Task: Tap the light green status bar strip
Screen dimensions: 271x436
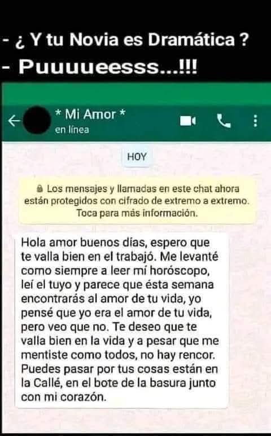Action: tap(136, 93)
